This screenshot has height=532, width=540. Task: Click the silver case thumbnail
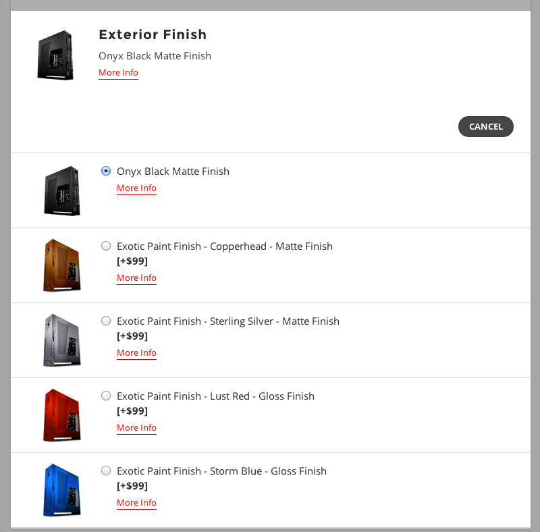[62, 340]
